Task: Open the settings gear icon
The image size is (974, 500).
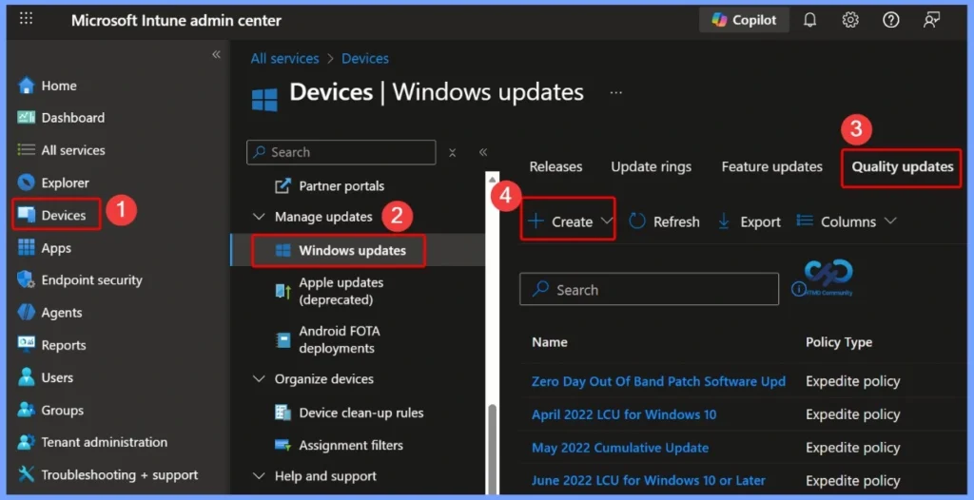Action: coord(850,20)
